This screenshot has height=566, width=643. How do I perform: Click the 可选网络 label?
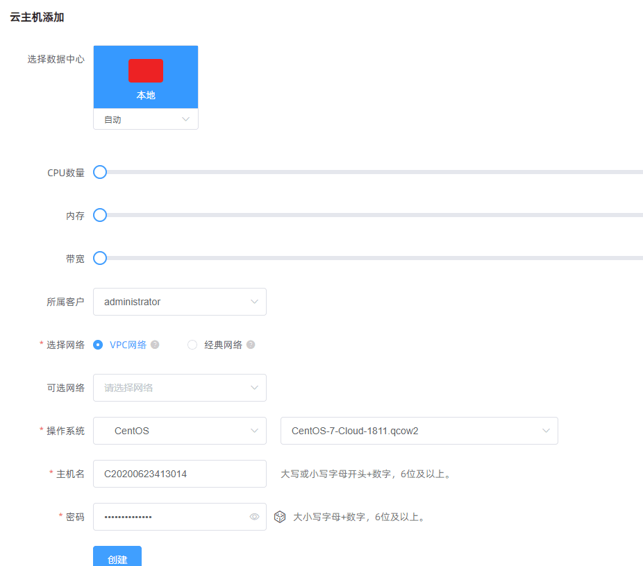(65, 388)
